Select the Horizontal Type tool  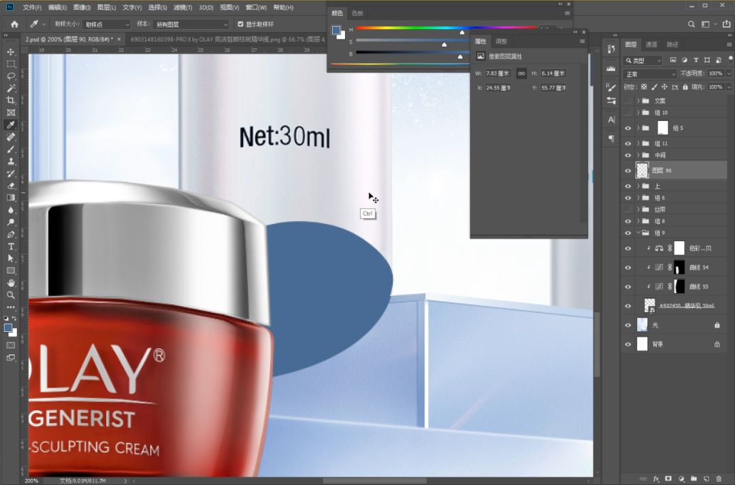point(11,246)
